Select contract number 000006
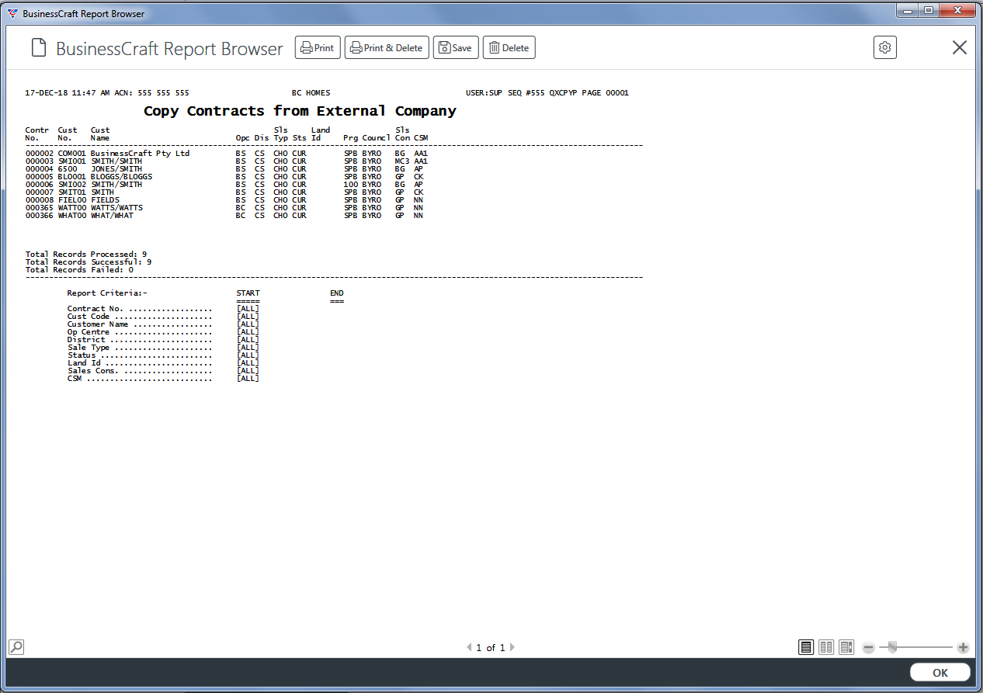The height and width of the screenshot is (693, 983). tap(40, 185)
